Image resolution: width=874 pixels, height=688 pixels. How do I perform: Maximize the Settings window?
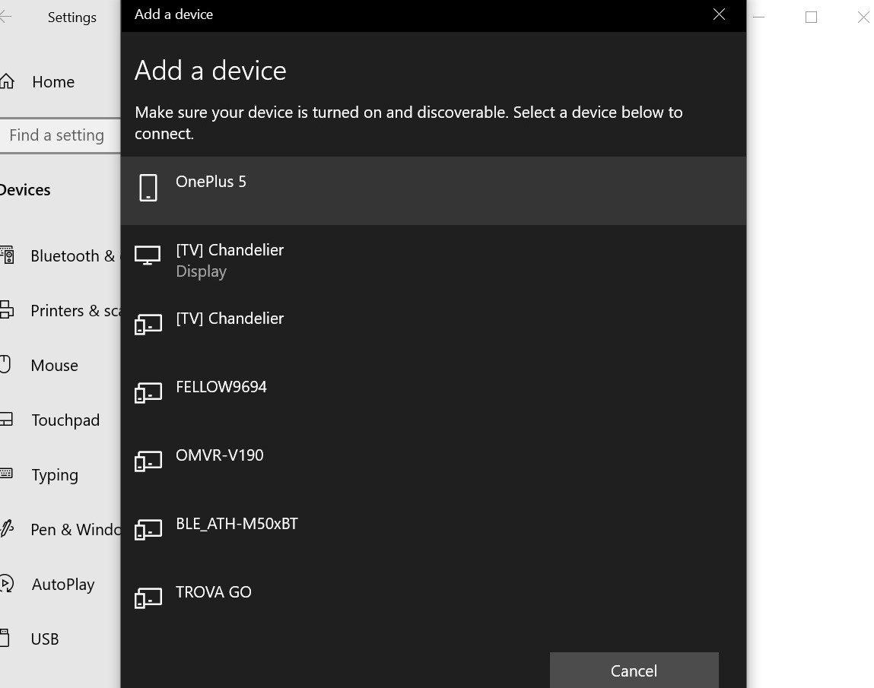coord(811,17)
